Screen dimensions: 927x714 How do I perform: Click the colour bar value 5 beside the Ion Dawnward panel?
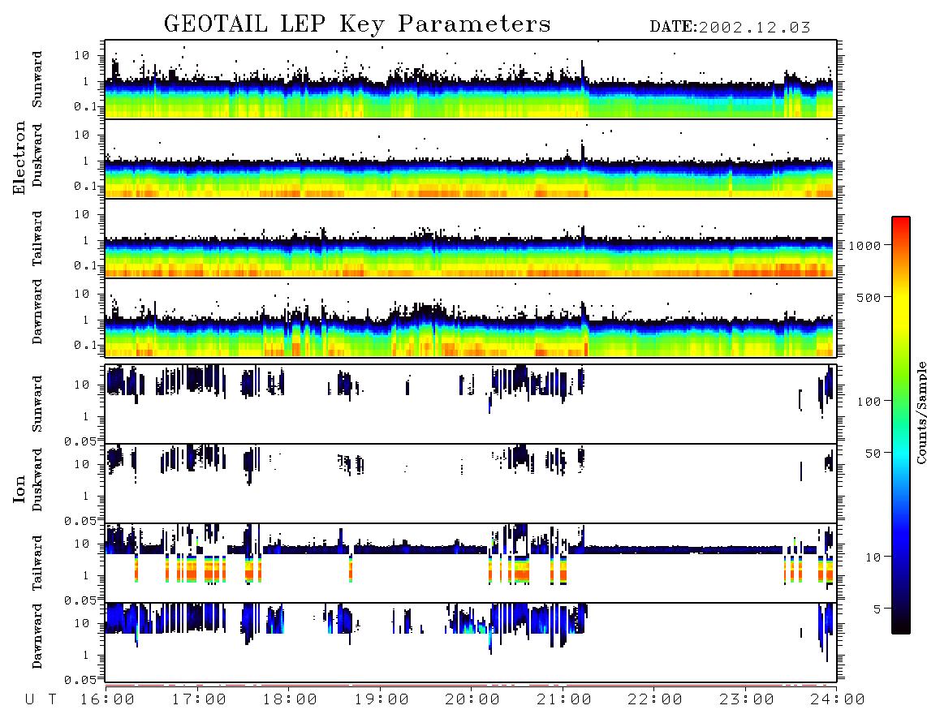(877, 609)
